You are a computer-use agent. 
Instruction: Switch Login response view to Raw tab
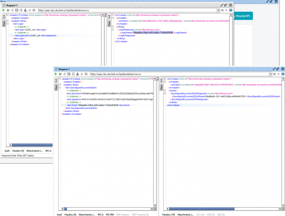click(109, 24)
